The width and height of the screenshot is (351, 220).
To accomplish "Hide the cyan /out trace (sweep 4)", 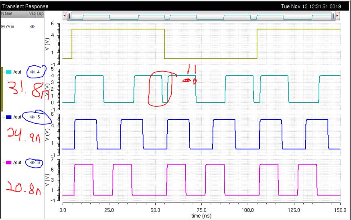I will (33, 72).
